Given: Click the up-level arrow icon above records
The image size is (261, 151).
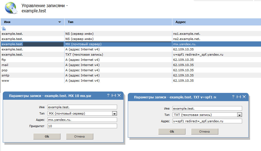Looking at the screenshot, I should [x=4, y=29].
